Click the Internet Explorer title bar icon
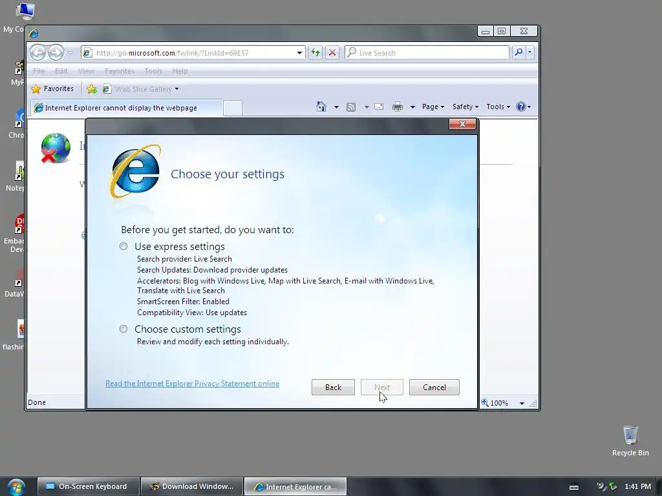The image size is (662, 496). (x=34, y=33)
